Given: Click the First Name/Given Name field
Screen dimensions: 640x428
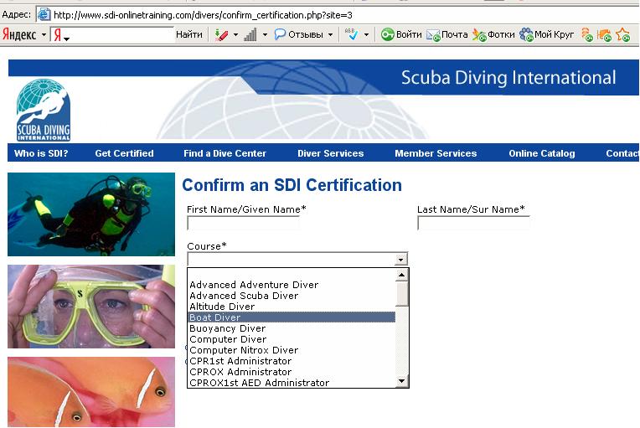Looking at the screenshot, I should tap(243, 223).
